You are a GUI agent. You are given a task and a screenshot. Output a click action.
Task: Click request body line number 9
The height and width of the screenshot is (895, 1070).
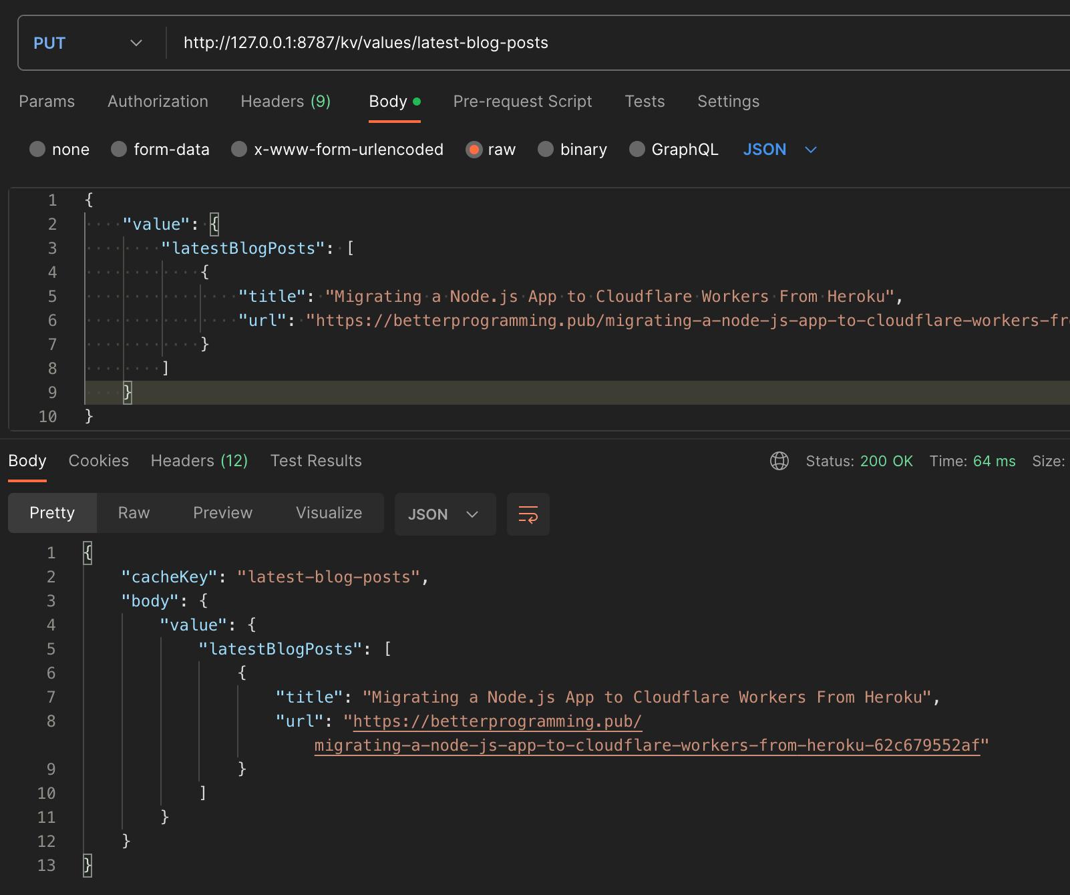pyautogui.click(x=52, y=393)
